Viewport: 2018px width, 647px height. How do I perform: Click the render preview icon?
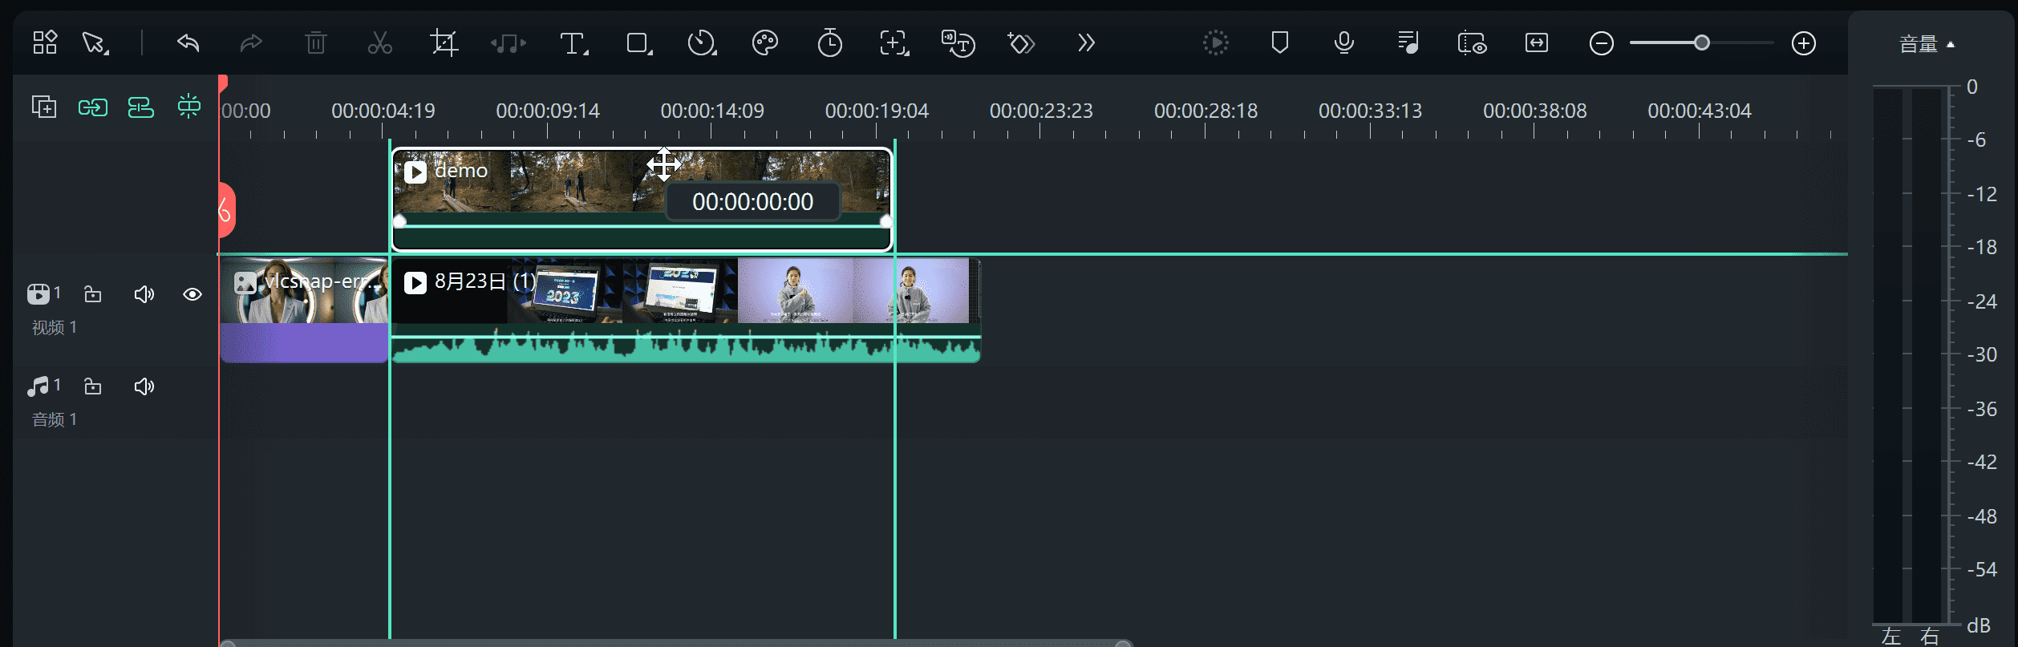click(1216, 42)
